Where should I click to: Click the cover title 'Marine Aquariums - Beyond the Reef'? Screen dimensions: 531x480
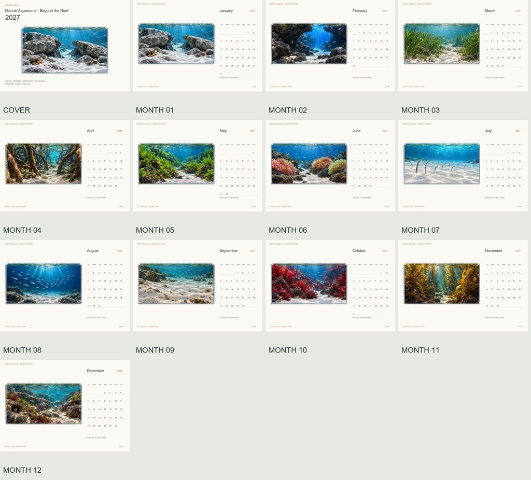37,11
